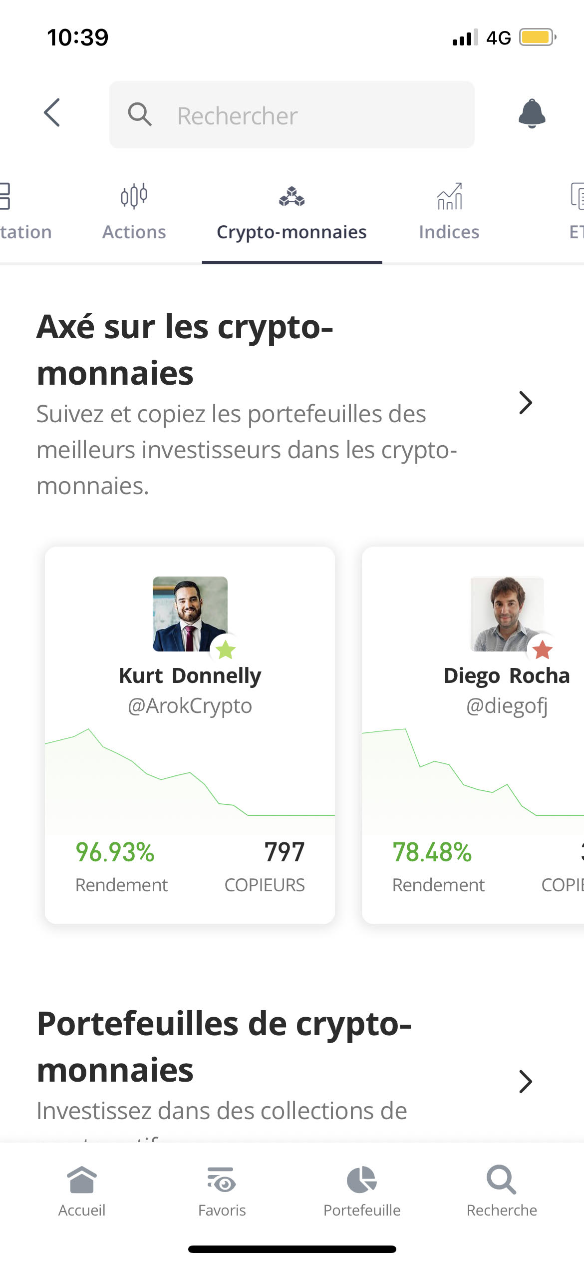Image resolution: width=584 pixels, height=1265 pixels.
Task: Open notifications via the bell icon
Action: click(x=532, y=114)
